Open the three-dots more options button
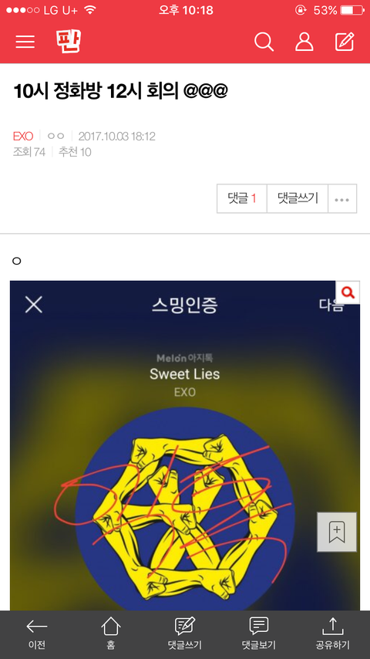 click(342, 199)
